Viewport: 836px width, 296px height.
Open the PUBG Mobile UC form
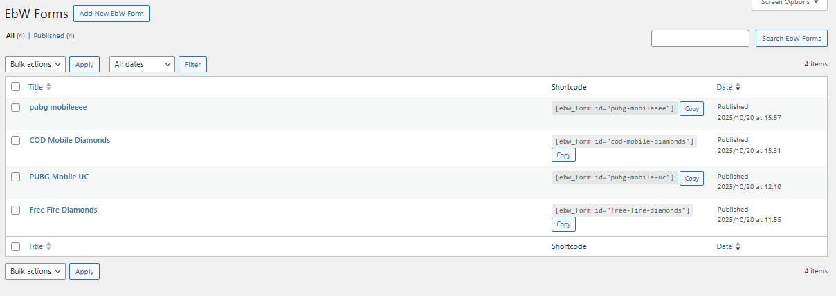click(x=59, y=177)
